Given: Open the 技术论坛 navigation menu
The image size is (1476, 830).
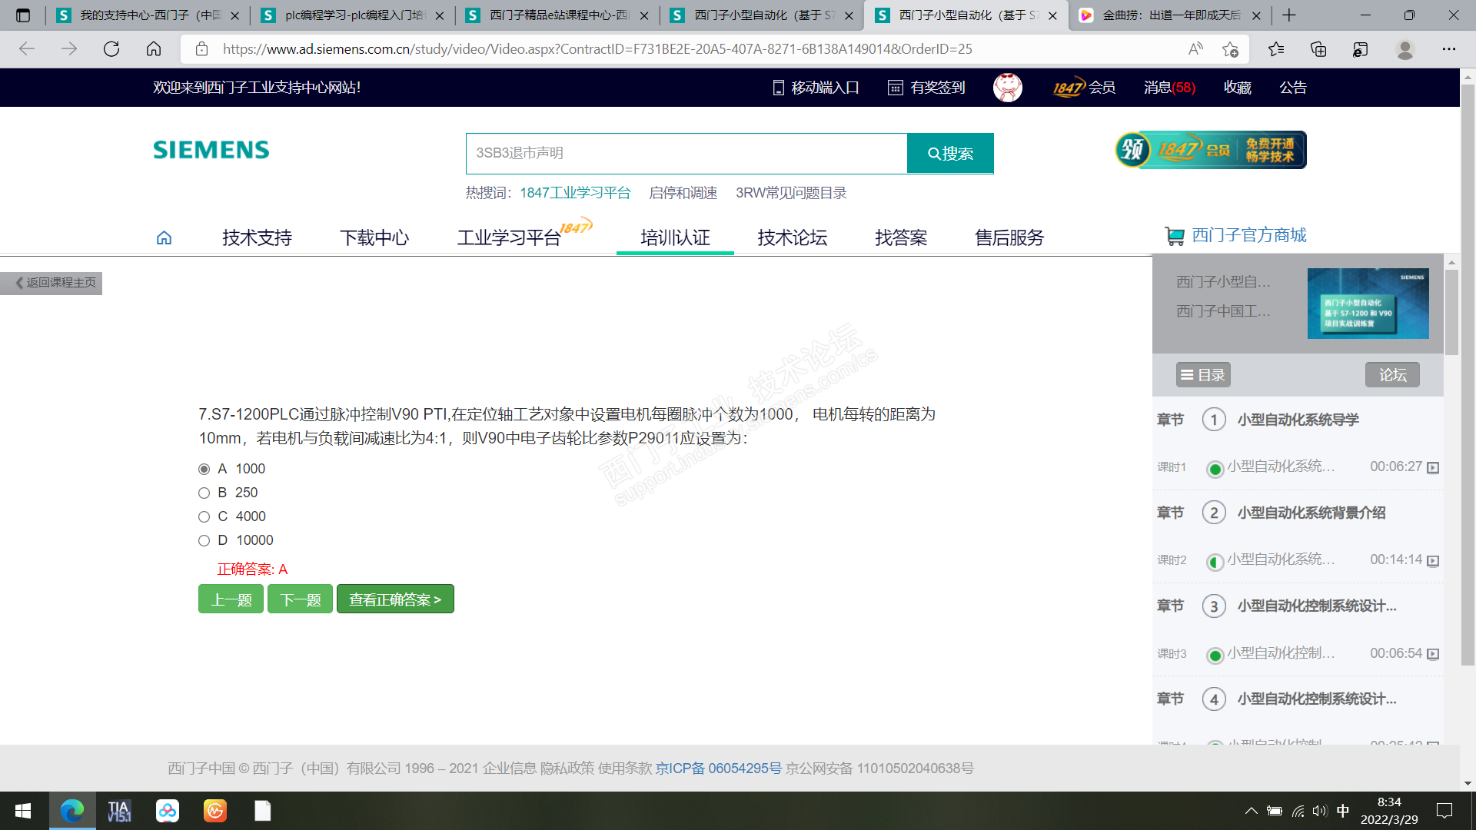Looking at the screenshot, I should (792, 237).
